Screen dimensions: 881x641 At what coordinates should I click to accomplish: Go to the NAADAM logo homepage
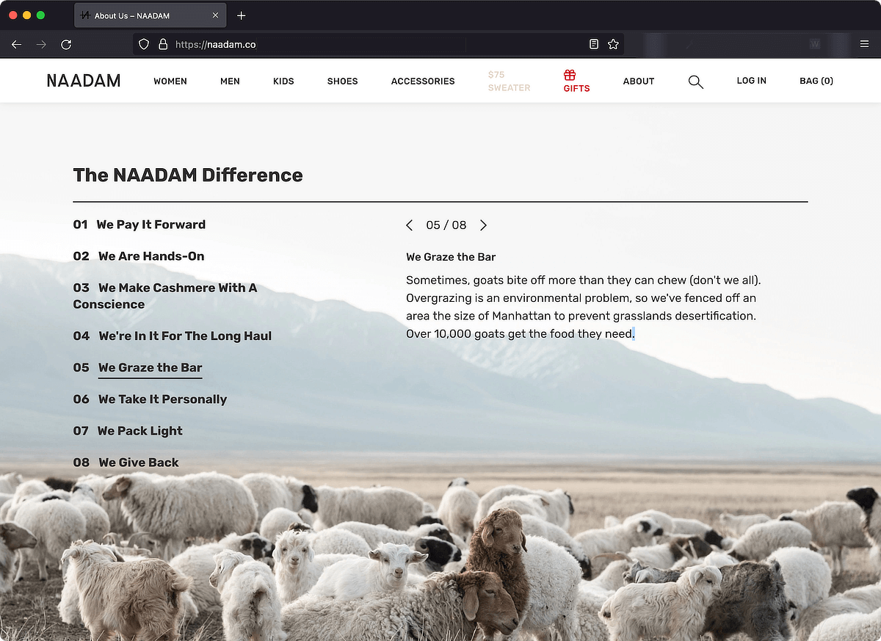coord(84,81)
